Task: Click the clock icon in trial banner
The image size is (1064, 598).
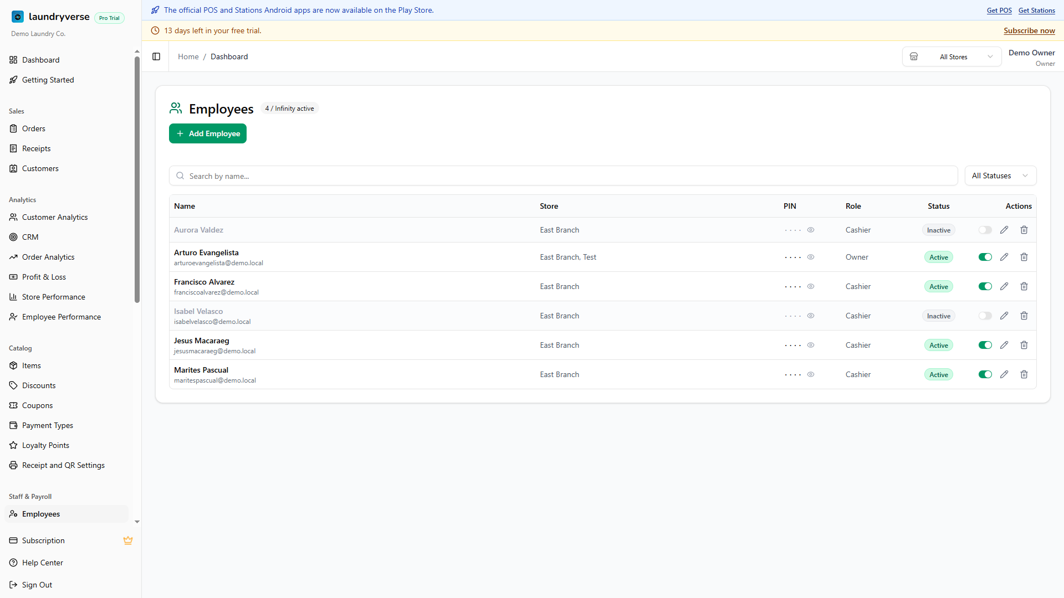Action: [x=155, y=30]
